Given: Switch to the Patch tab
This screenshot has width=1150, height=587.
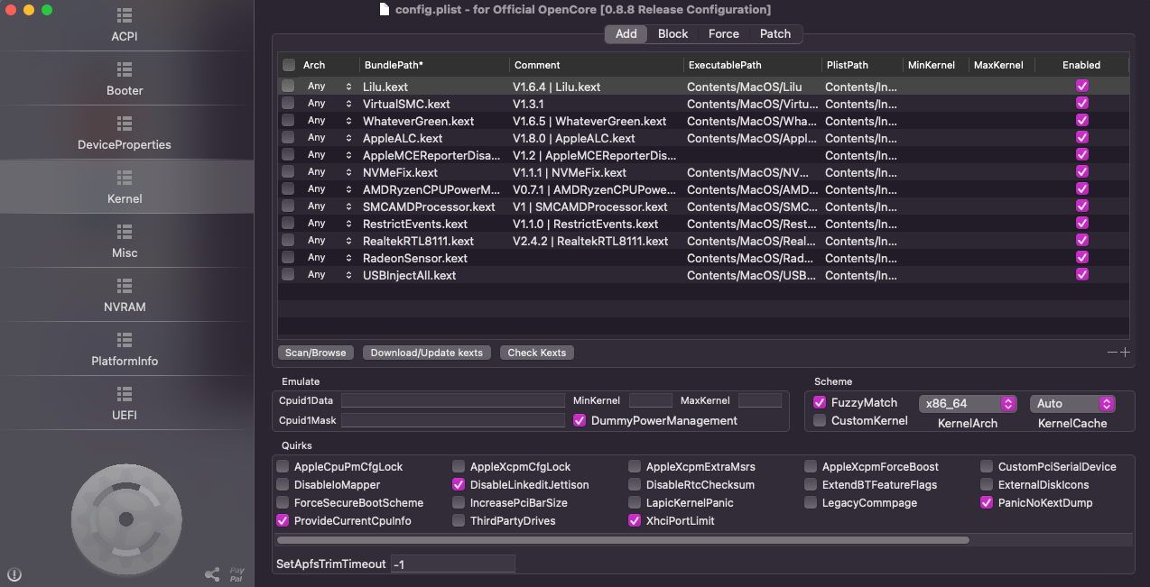Looking at the screenshot, I should coord(774,34).
